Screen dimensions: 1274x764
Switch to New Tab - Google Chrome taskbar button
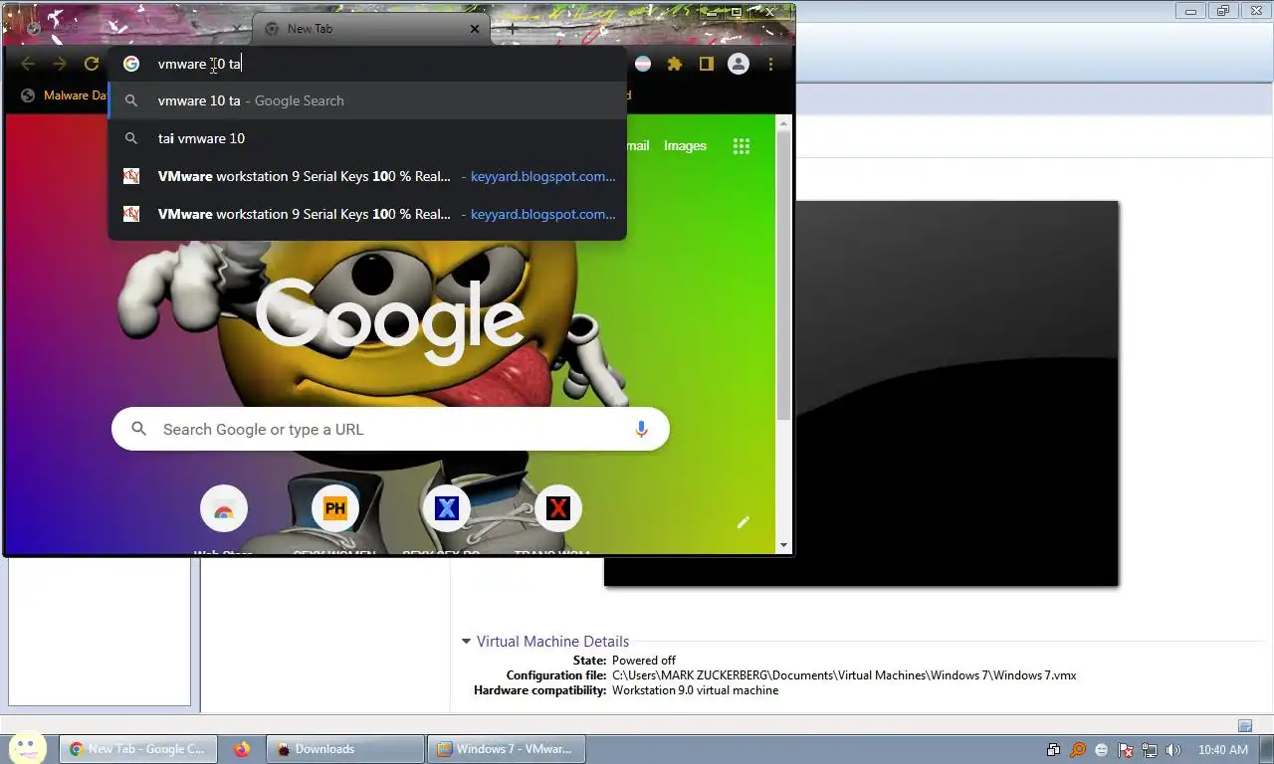[x=138, y=749]
